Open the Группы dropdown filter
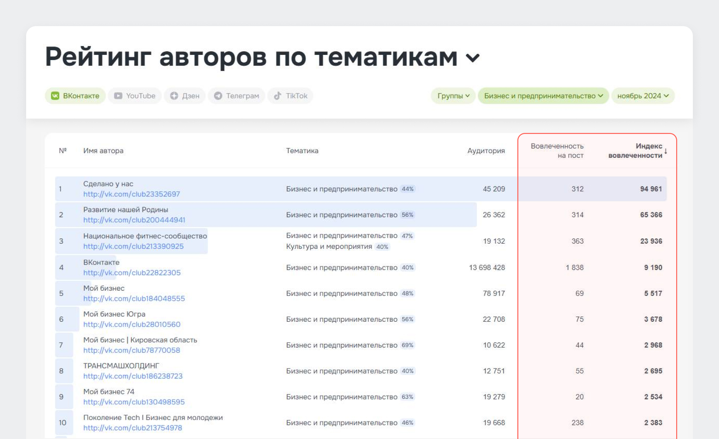The height and width of the screenshot is (439, 719). [453, 96]
